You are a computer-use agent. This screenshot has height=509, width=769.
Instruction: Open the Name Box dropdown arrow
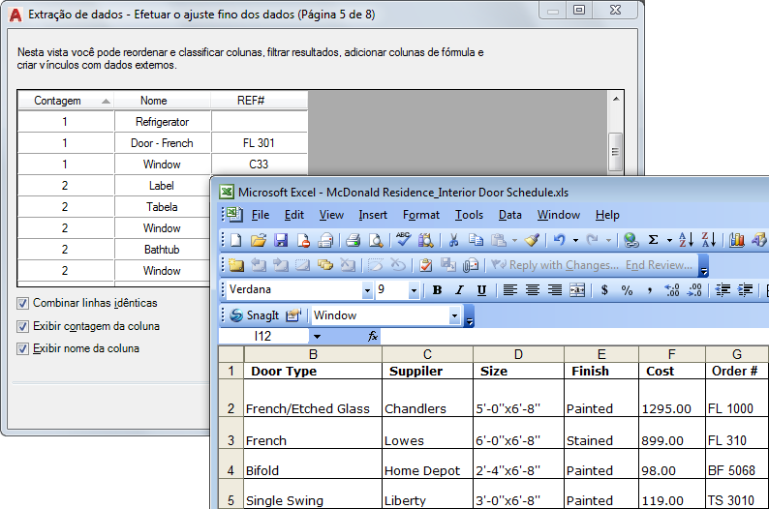coord(317,336)
